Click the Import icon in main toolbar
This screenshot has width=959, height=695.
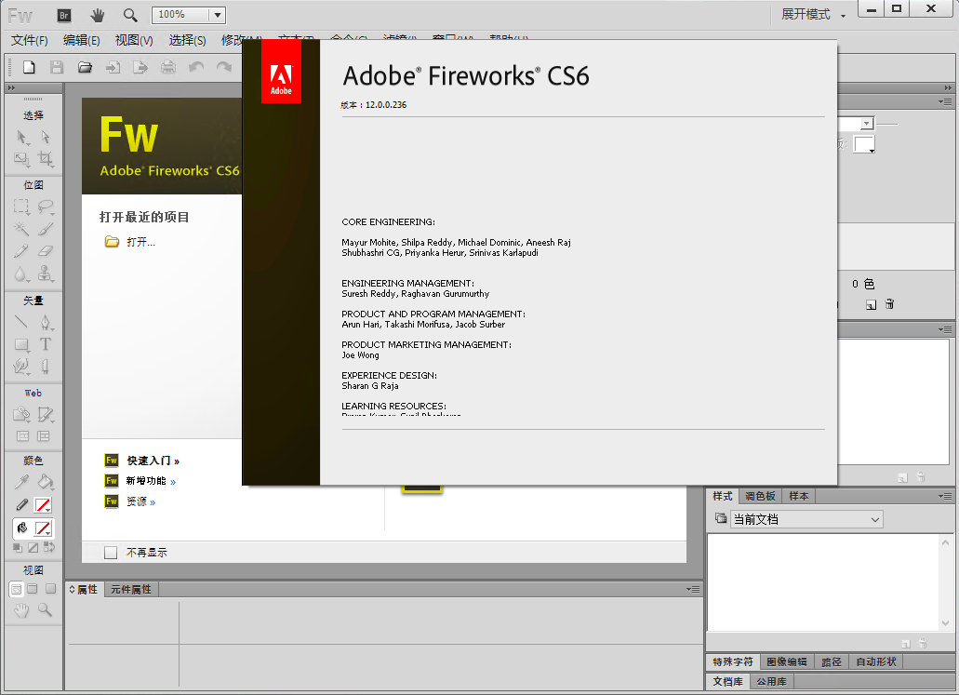(113, 67)
